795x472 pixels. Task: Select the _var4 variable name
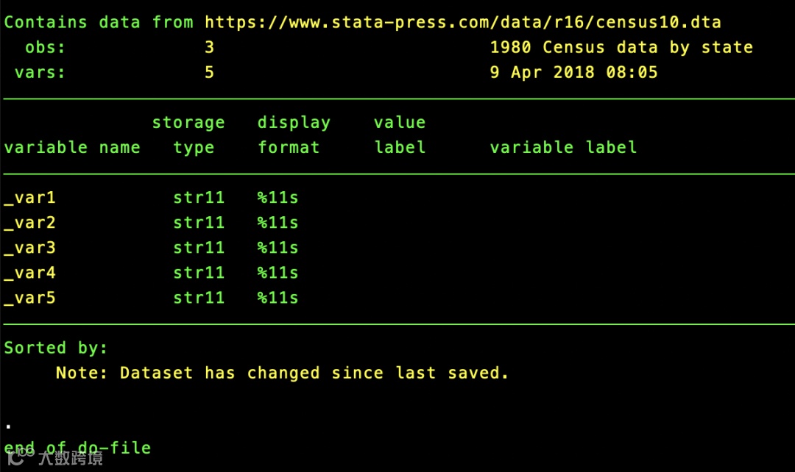coord(29,273)
